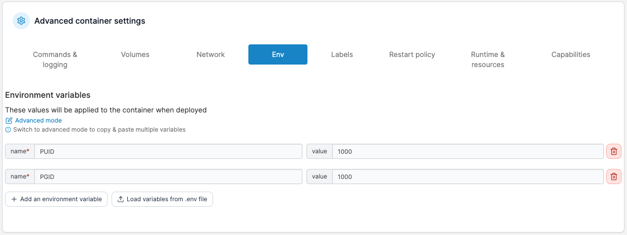Screen dimensions: 627x235
Task: Open the Commands & logging tab
Action: pos(55,60)
